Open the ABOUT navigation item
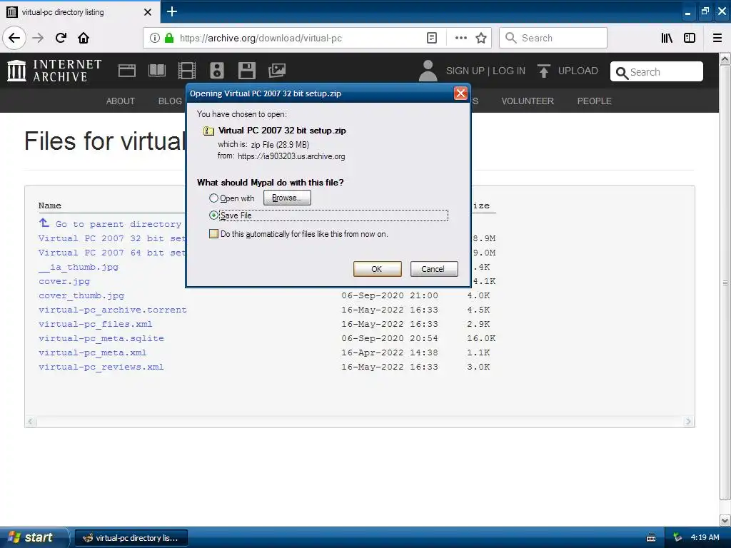 click(x=120, y=101)
